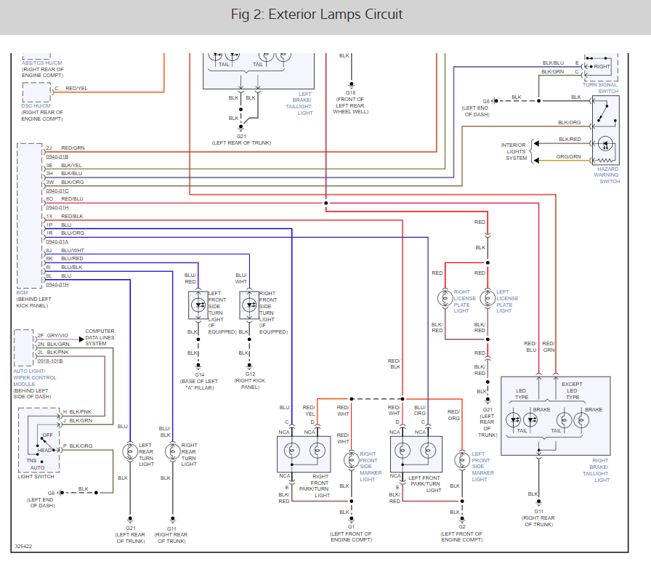The image size is (651, 567).
Task: Click the right front park/turn light box
Action: click(x=304, y=454)
